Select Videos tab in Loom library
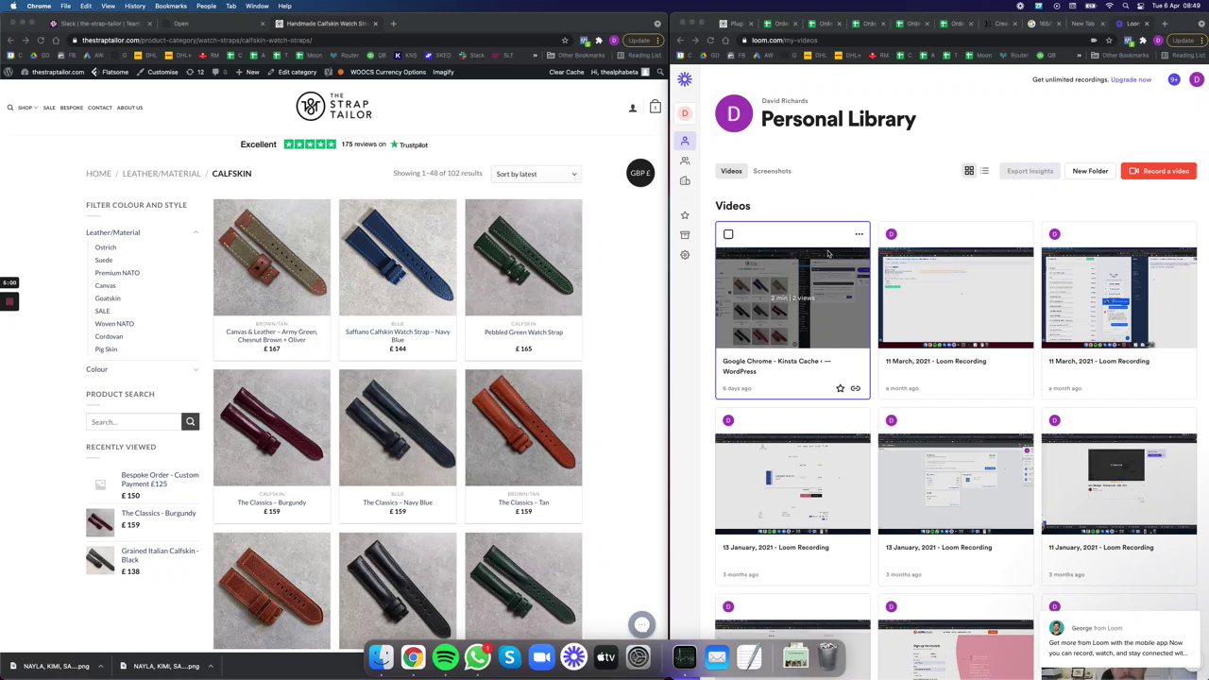The image size is (1209, 680). point(731,171)
